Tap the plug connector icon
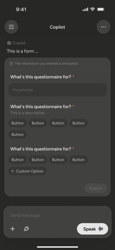115x250 pixels. (26, 229)
